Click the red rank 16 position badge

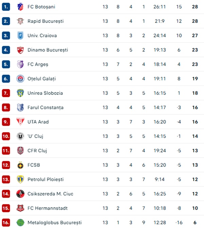(x=6, y=223)
